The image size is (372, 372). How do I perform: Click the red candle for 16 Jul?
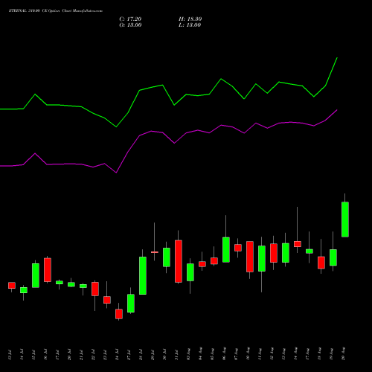point(48,270)
